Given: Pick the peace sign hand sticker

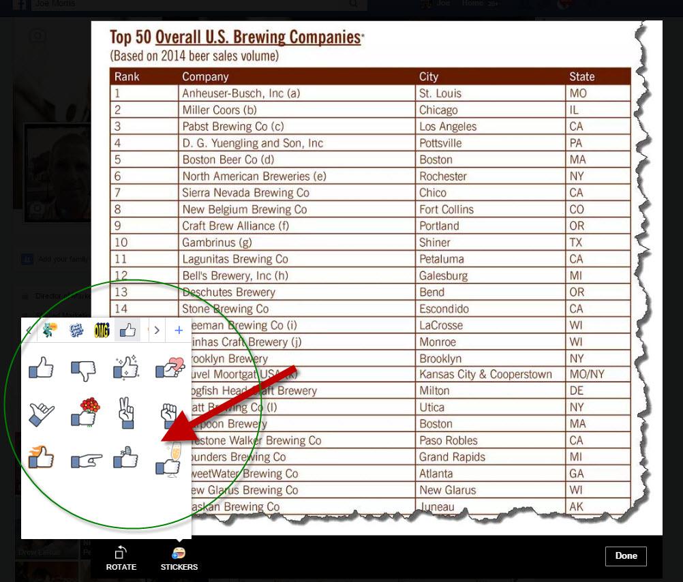Looking at the screenshot, I should click(x=126, y=412).
